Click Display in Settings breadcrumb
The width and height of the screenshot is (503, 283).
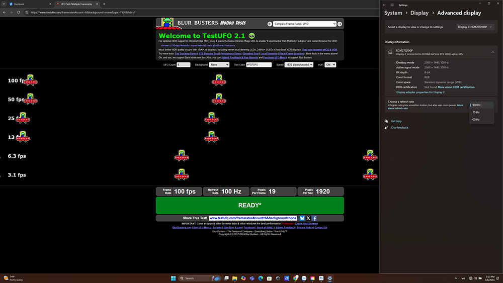[420, 13]
